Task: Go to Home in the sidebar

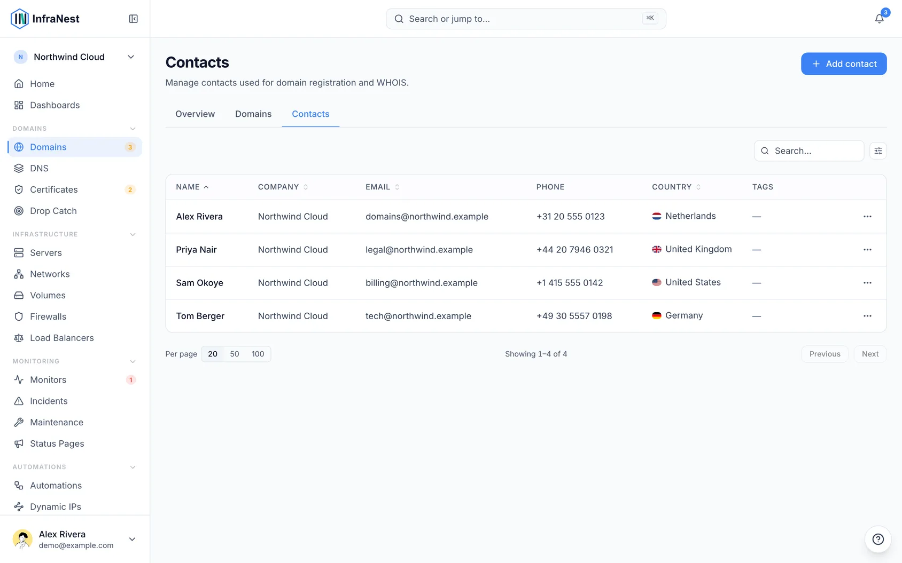Action: (x=75, y=84)
